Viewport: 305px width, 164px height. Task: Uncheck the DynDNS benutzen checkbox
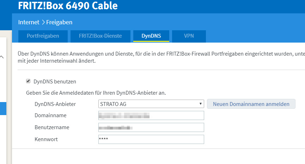28,81
